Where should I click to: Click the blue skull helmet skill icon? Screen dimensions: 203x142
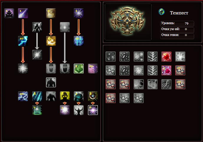[79, 96]
